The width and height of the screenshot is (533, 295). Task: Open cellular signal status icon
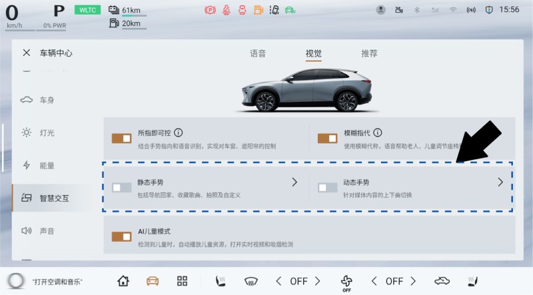click(x=435, y=10)
